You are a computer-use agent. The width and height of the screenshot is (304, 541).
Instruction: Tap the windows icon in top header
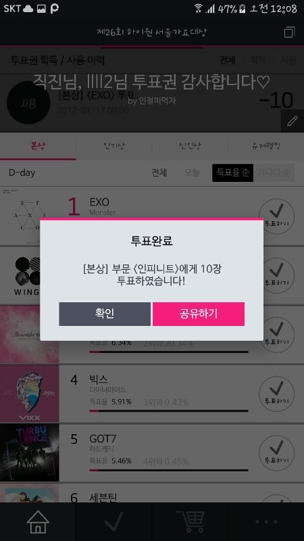tap(289, 32)
